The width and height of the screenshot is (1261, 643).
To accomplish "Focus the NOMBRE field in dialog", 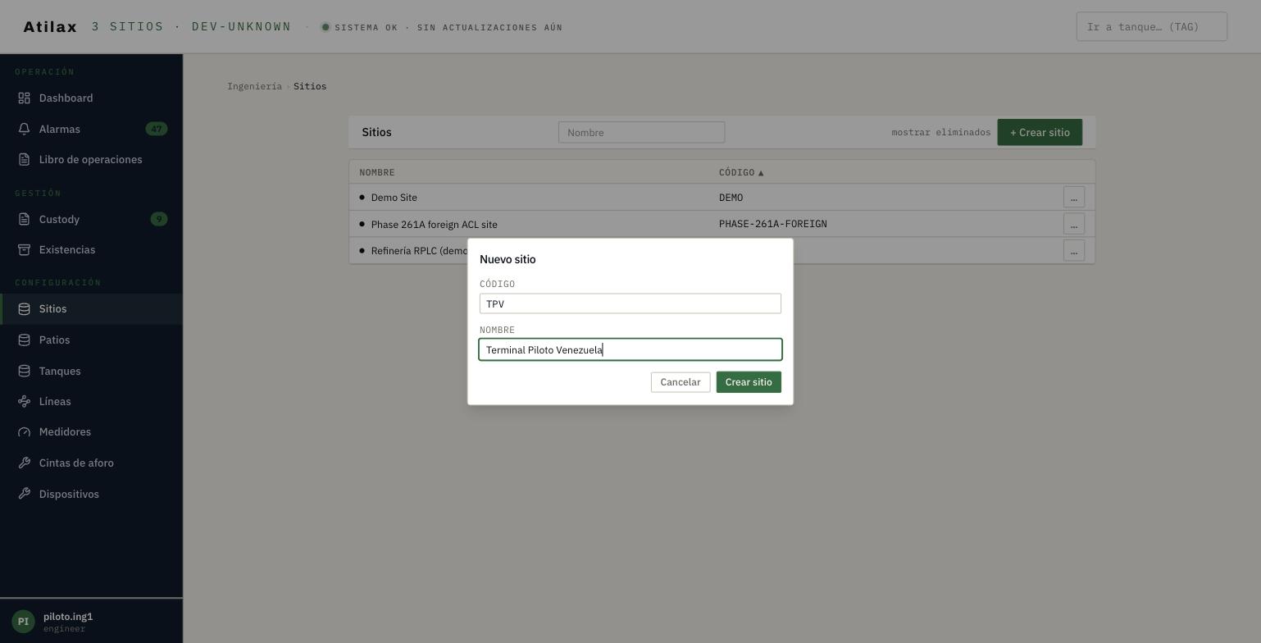I will pyautogui.click(x=630, y=349).
